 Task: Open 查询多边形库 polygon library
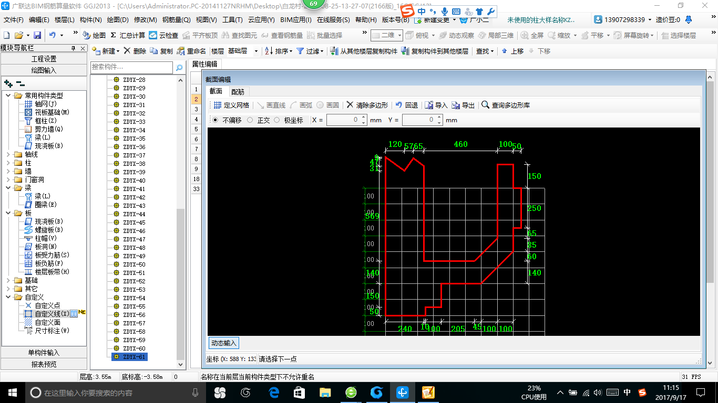506,105
